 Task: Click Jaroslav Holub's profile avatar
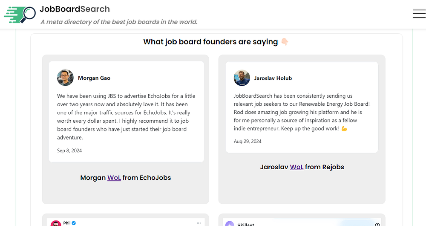[242, 78]
